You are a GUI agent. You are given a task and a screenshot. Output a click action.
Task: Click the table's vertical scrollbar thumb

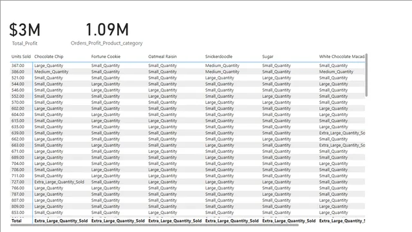tap(366, 75)
